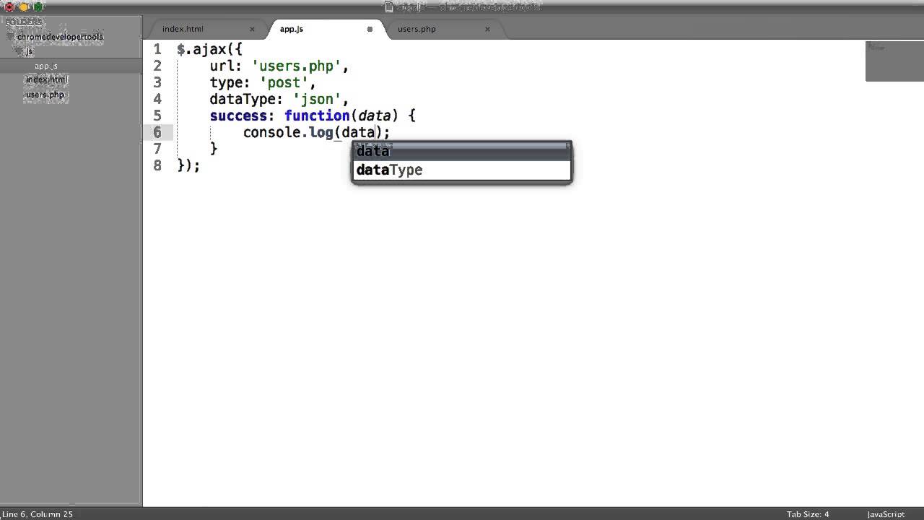Image resolution: width=924 pixels, height=520 pixels.
Task: Click the 'function' keyword on line 5
Action: pyautogui.click(x=317, y=116)
